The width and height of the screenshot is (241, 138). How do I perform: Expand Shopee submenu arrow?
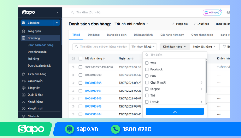tap(202, 89)
